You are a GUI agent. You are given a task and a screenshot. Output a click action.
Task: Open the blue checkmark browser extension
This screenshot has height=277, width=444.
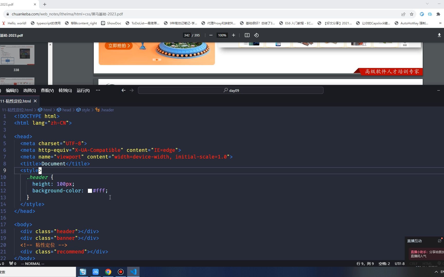tap(422, 14)
